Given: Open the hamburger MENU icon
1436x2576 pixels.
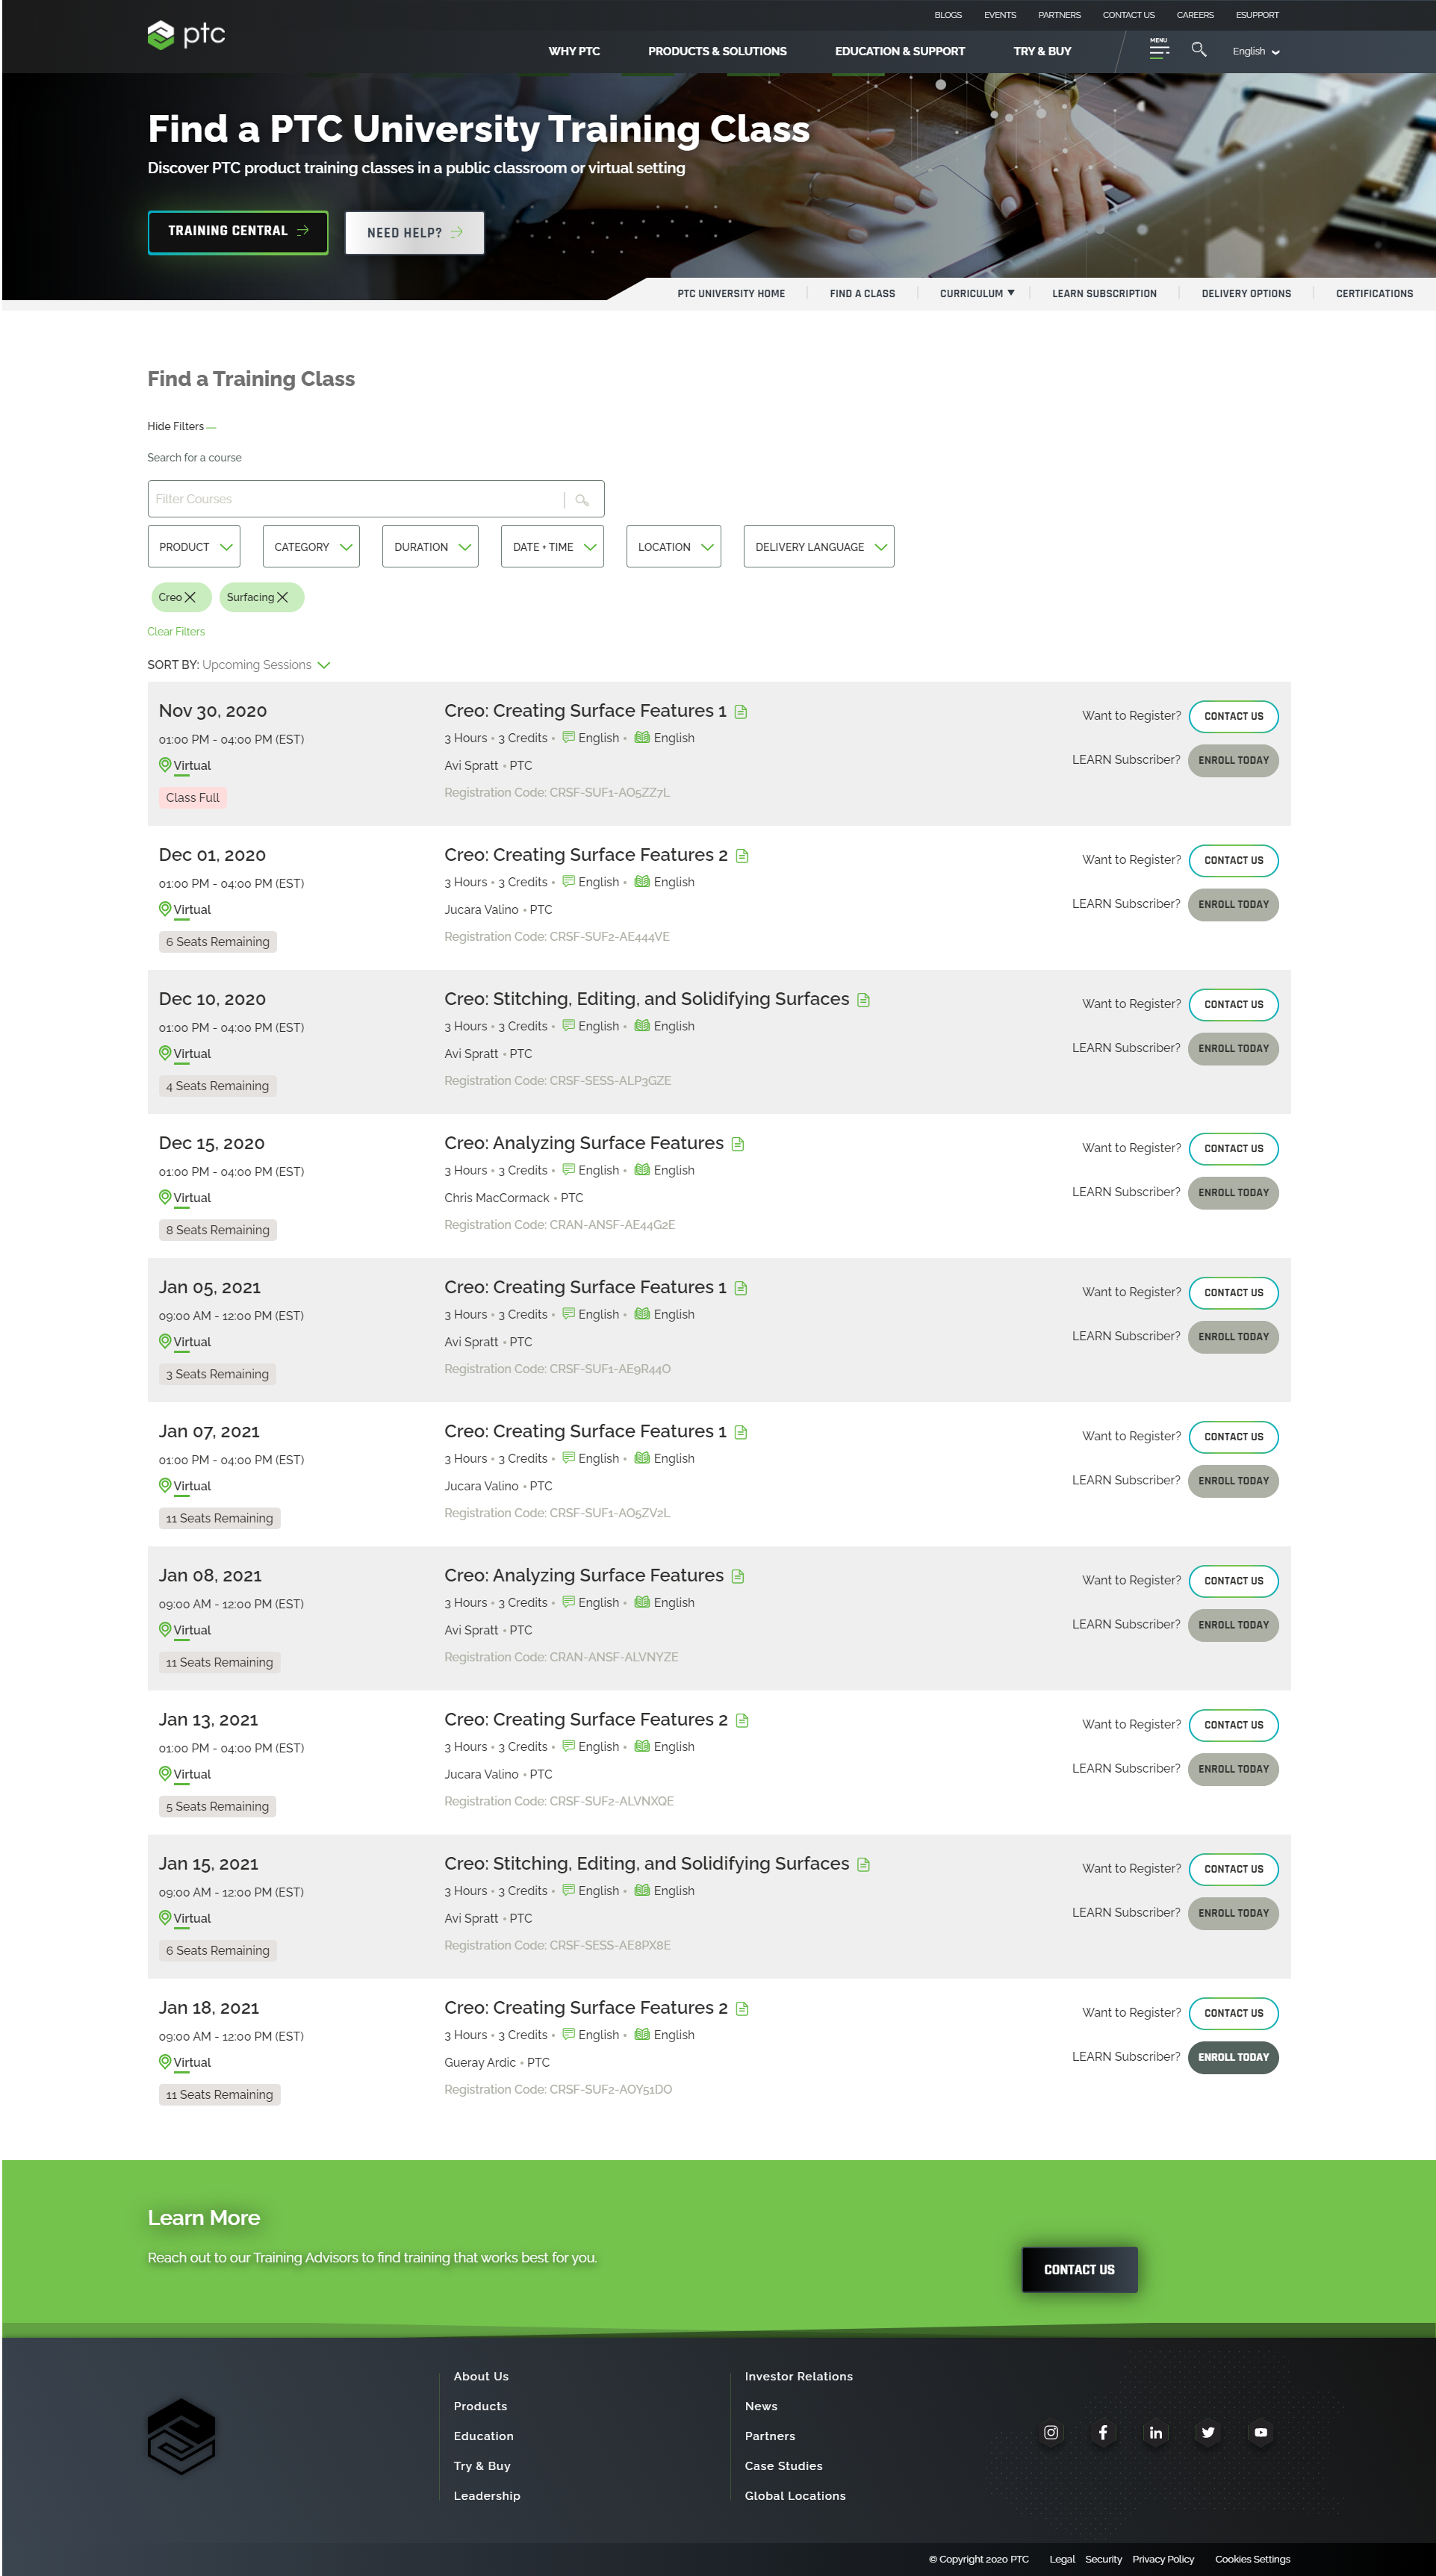Looking at the screenshot, I should point(1159,48).
